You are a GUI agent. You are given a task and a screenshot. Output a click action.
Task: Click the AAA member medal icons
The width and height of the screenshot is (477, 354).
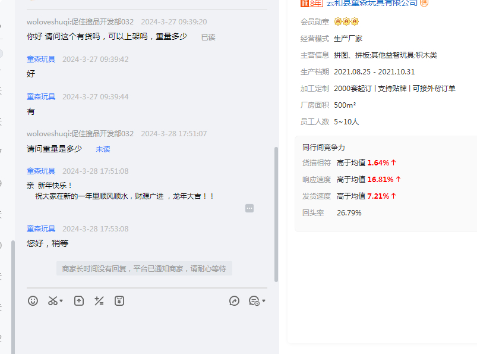[x=346, y=22]
